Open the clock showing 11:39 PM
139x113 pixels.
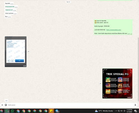(x=129, y=111)
